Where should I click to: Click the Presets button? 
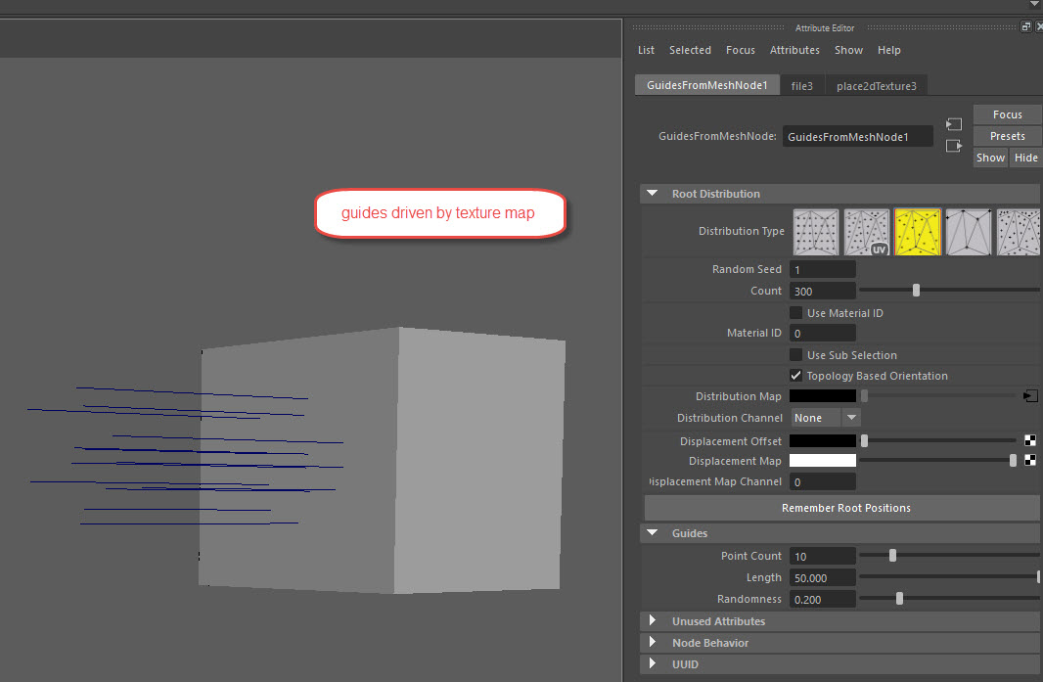click(x=1007, y=136)
